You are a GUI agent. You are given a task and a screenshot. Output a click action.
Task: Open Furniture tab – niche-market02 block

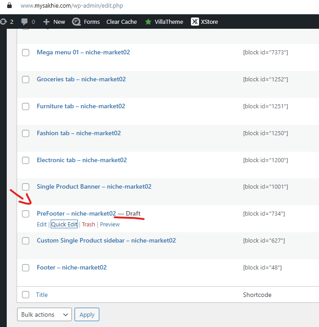(81, 106)
